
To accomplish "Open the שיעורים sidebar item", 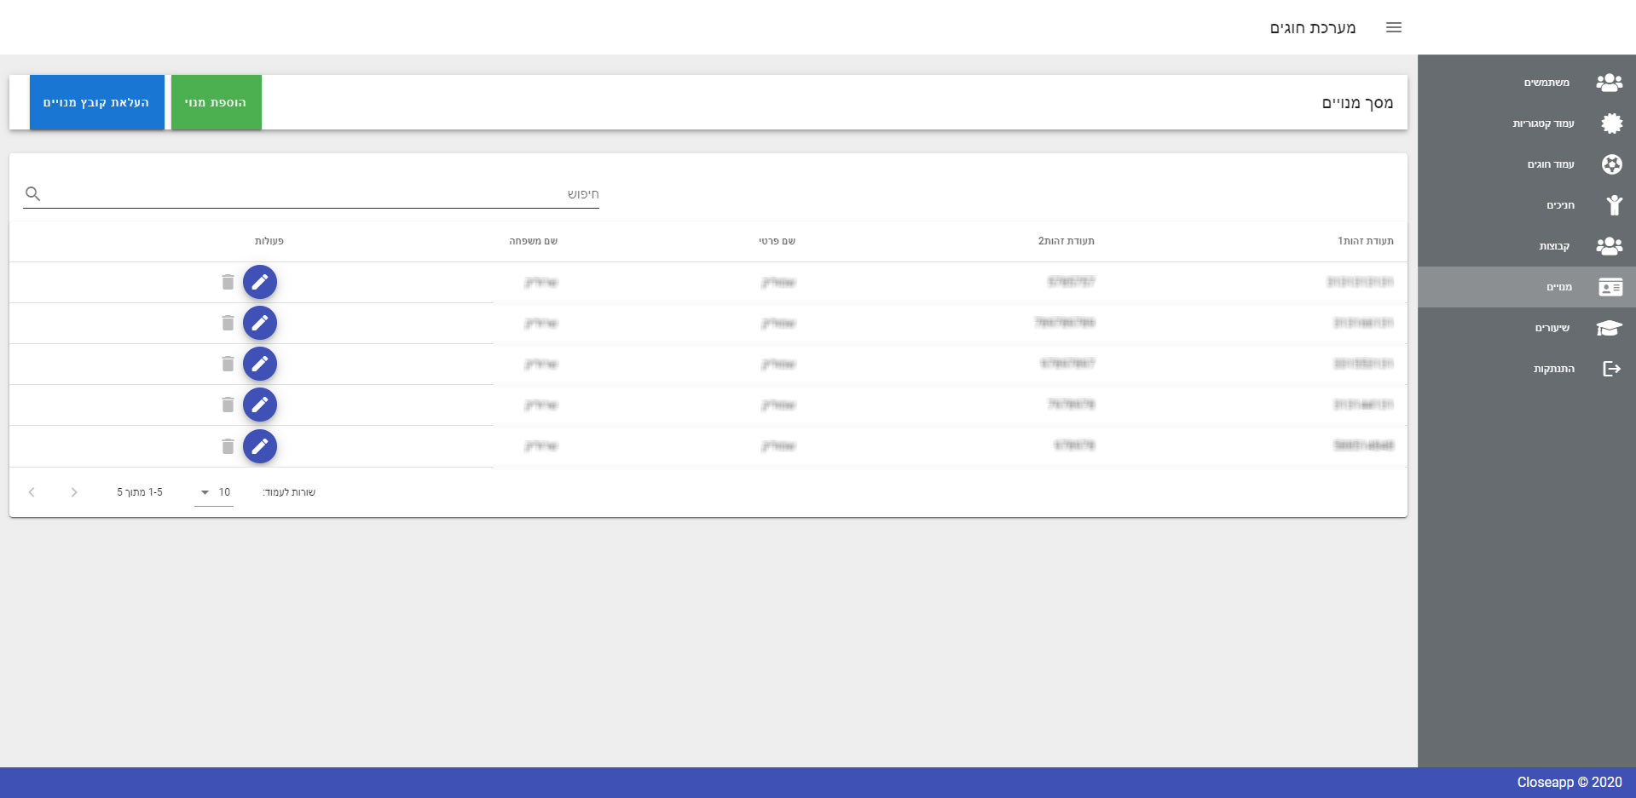I will 1551,328.
